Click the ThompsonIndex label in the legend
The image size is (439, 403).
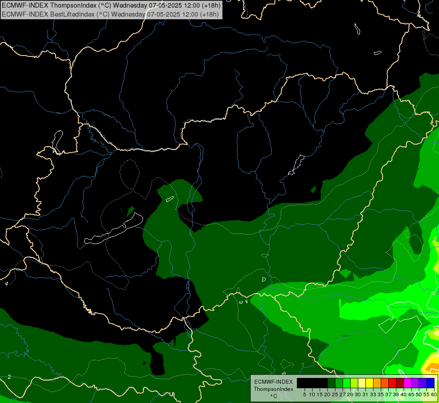point(274,389)
